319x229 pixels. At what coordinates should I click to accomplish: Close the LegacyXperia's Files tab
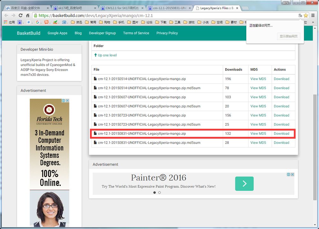(x=237, y=8)
